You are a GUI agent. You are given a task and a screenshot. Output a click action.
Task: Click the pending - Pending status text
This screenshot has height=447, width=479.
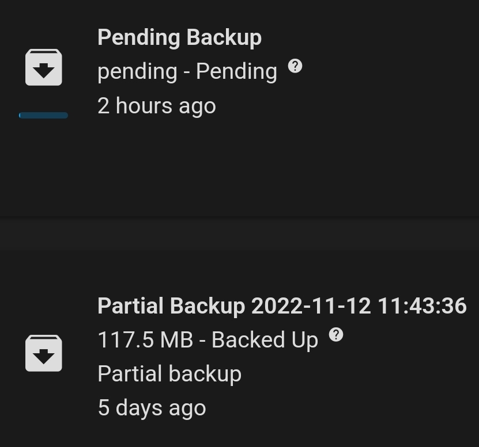[187, 71]
